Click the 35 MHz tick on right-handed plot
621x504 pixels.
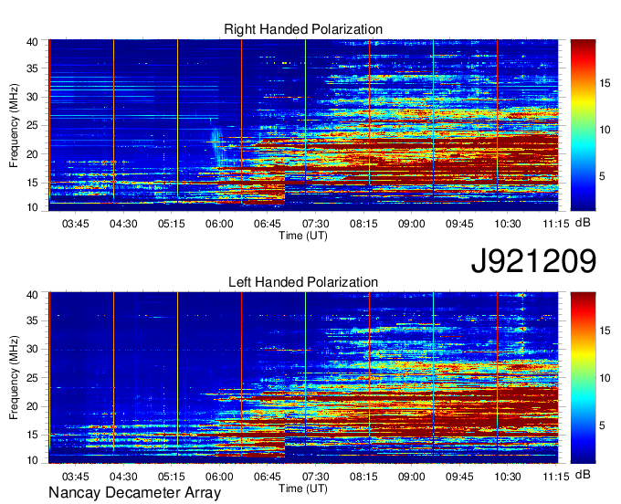pos(32,68)
